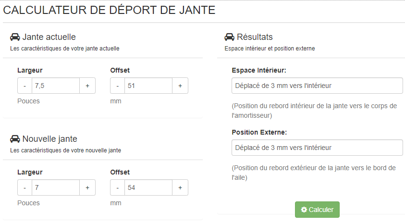Decrease new rim Offset with minus

[x=118, y=187]
